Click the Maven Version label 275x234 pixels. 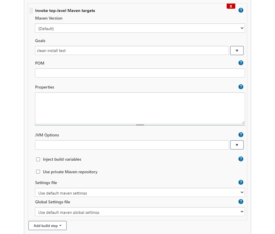pyautogui.click(x=49, y=18)
